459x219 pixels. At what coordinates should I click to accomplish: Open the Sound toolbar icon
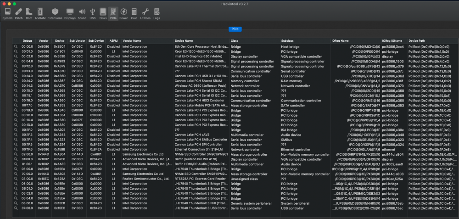point(82,14)
